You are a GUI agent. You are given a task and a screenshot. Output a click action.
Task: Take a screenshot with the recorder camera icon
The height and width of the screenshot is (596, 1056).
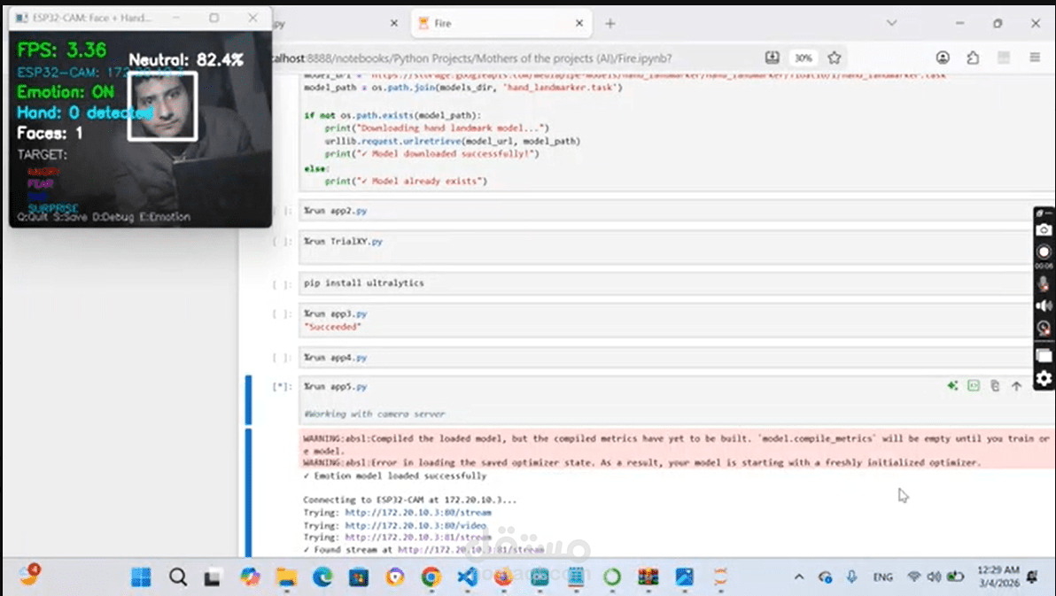click(x=1044, y=229)
